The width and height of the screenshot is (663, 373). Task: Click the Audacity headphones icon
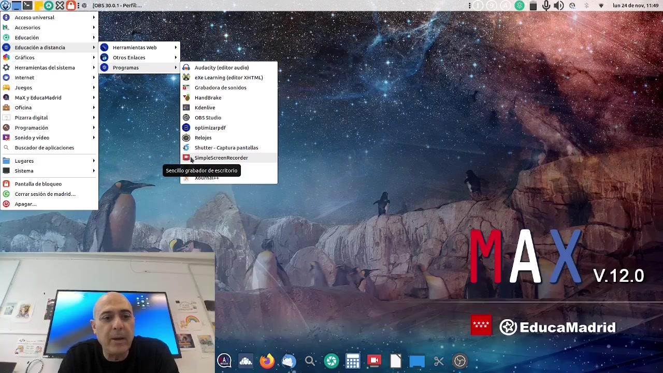pyautogui.click(x=186, y=67)
